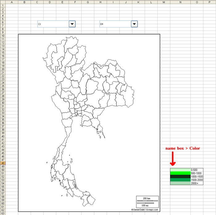The image size is (216, 215).
Task: Click the Daniel Dalet d-maps.com credit text
Action: (x=144, y=210)
